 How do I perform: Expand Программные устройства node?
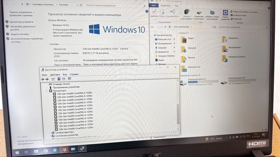pyautogui.click(x=47, y=88)
